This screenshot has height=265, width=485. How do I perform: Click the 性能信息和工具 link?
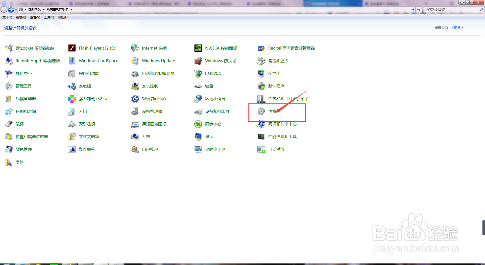282,137
